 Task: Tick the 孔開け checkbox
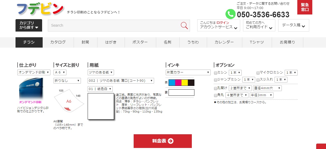[x=216, y=88]
